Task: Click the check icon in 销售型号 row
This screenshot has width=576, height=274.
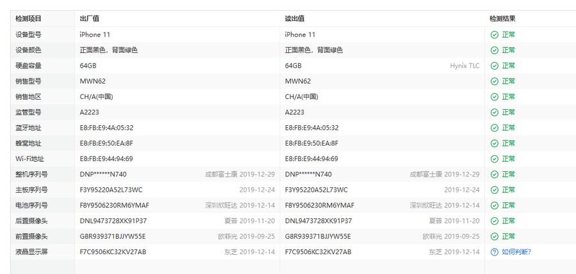Action: tap(495, 81)
